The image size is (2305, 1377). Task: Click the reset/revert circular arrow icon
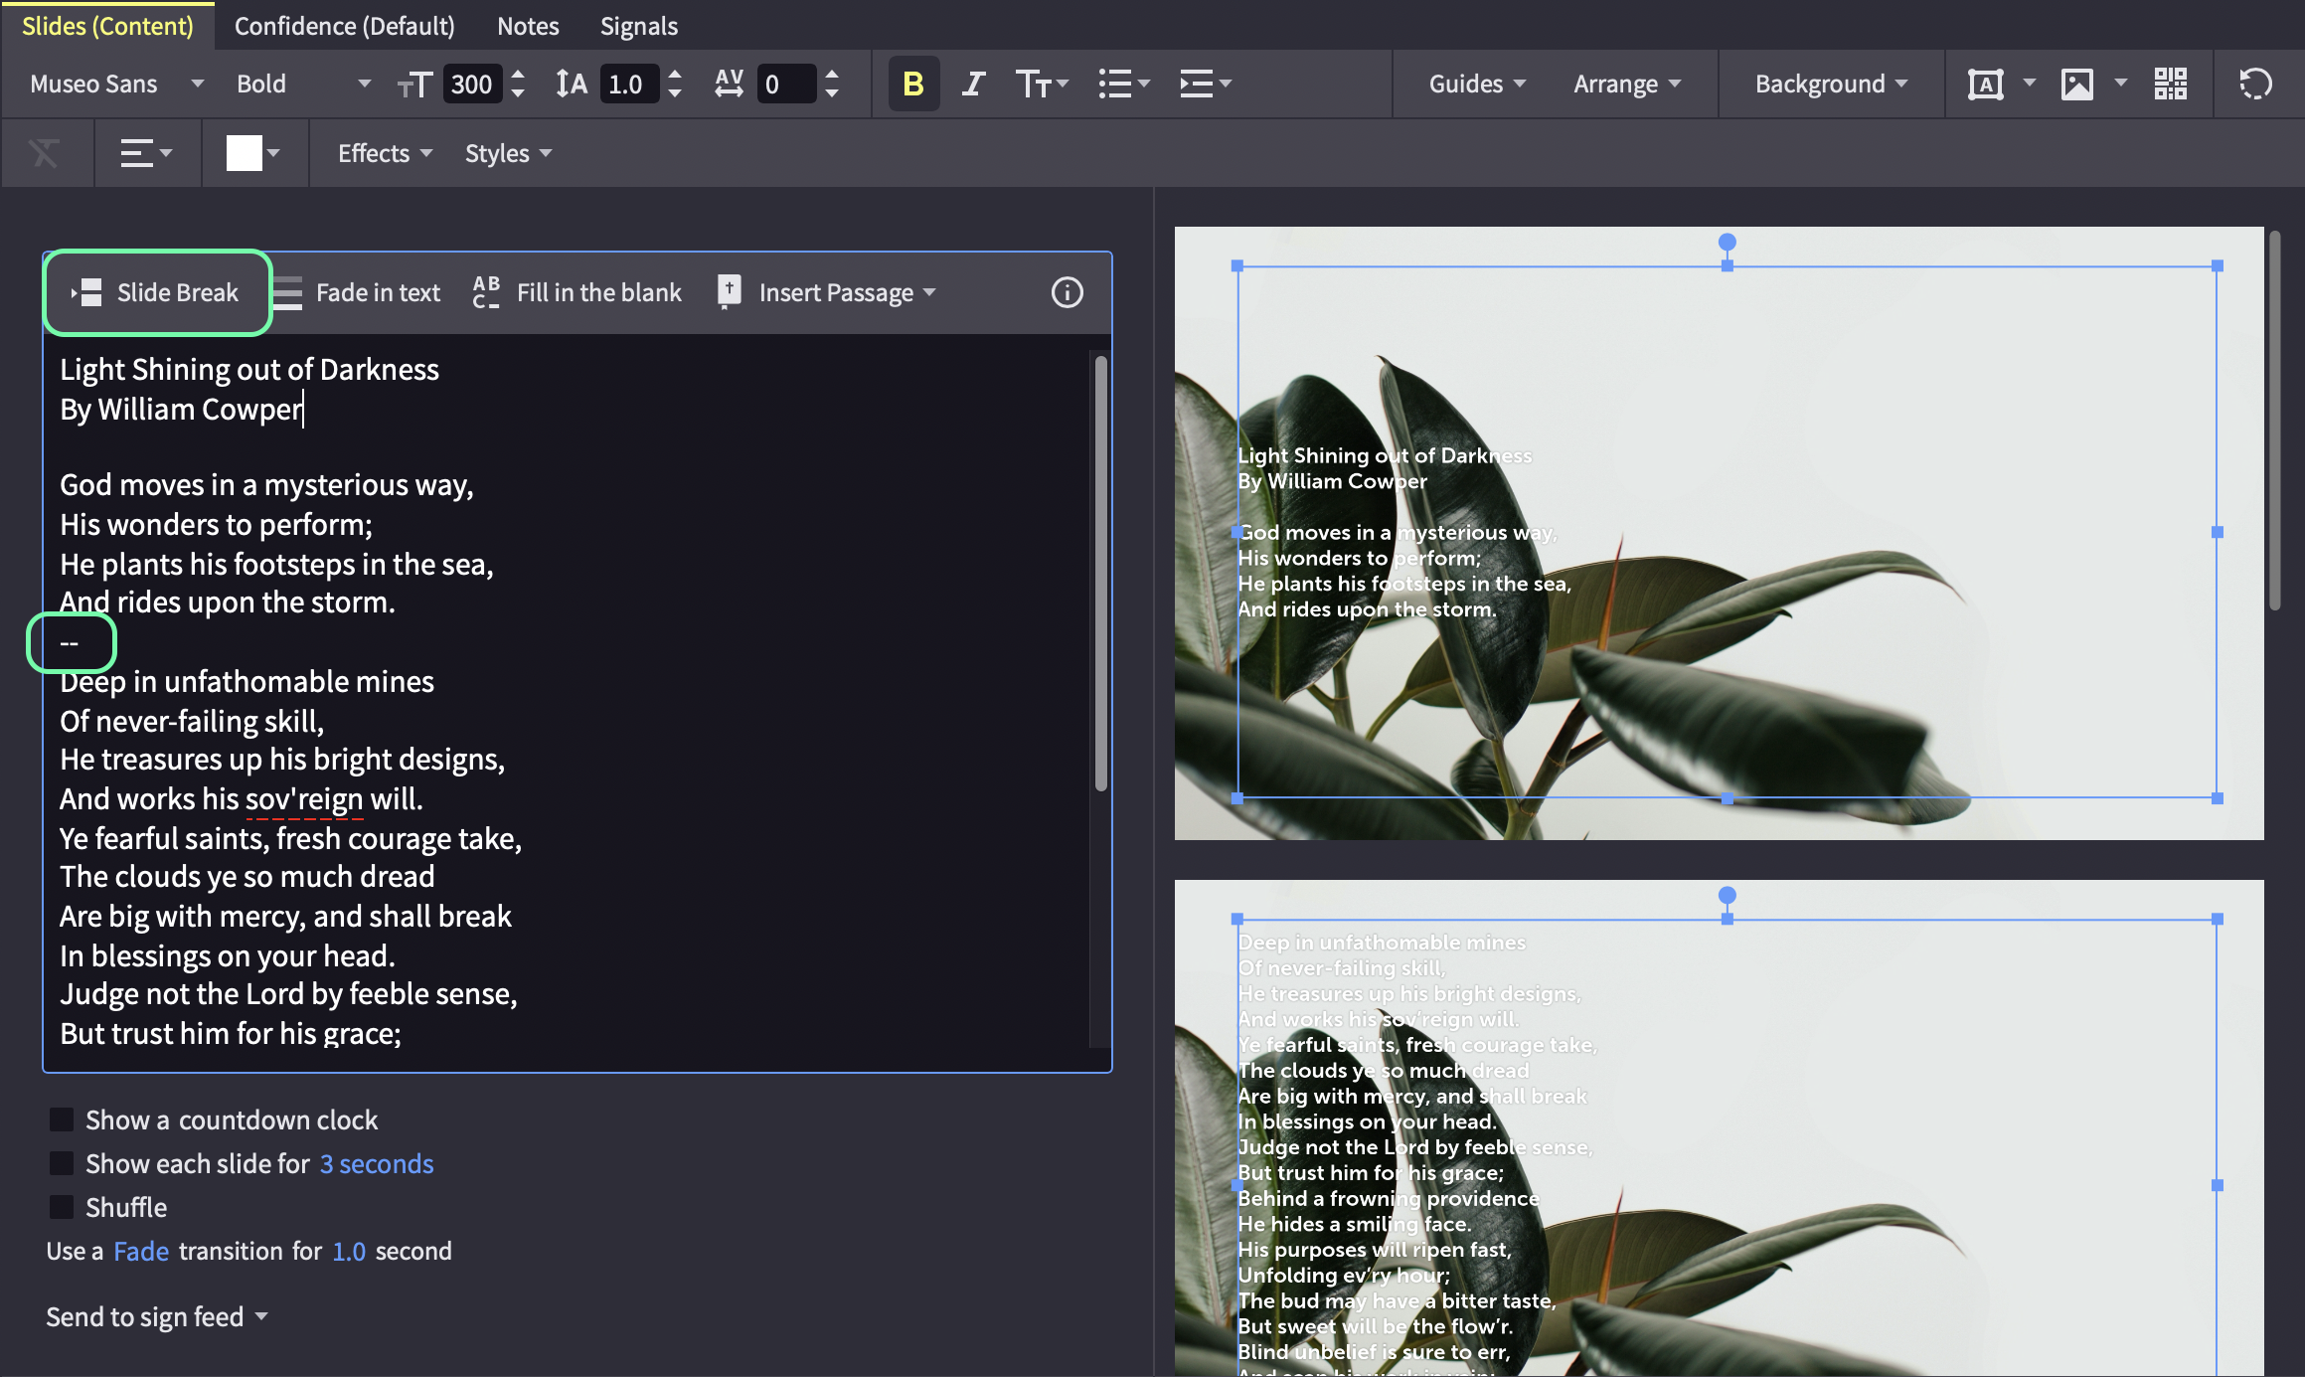point(2255,84)
